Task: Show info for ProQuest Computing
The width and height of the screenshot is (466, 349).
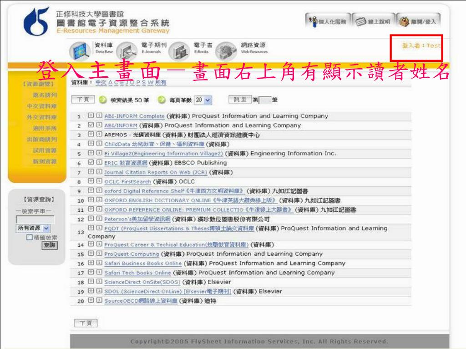Action: pos(99,254)
